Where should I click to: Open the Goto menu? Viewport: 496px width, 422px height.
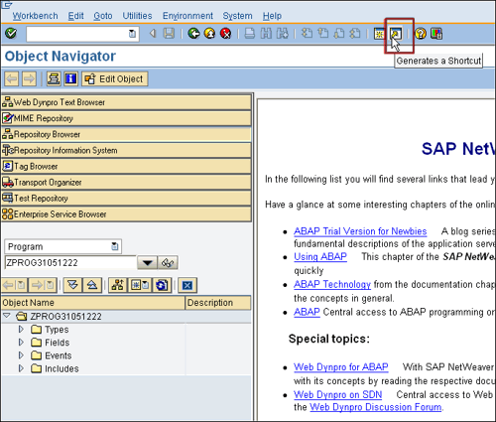tap(103, 16)
